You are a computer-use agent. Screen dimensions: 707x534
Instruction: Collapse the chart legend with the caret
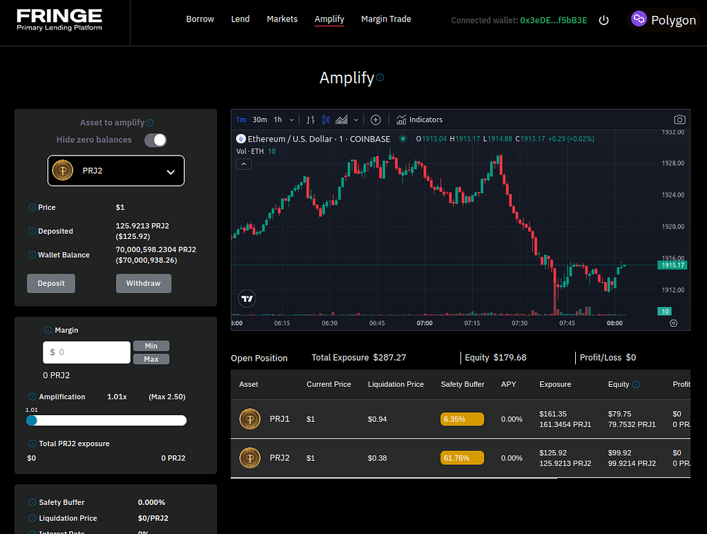point(244,164)
